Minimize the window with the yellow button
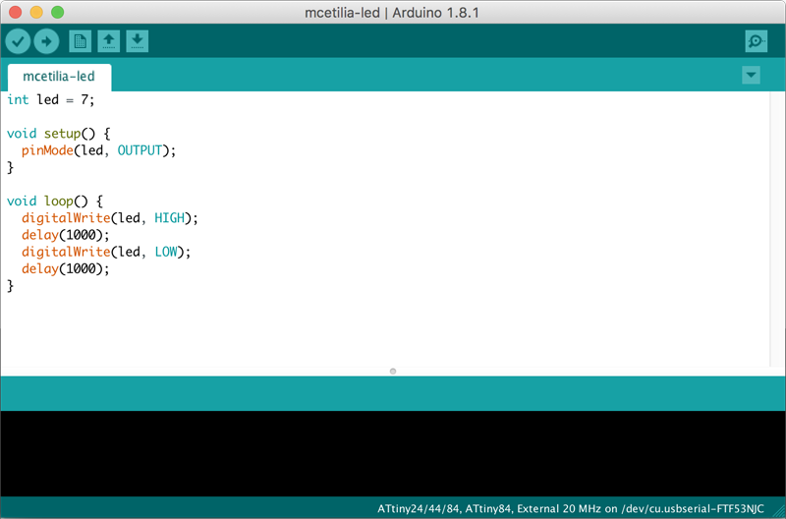This screenshot has height=519, width=786. [36, 12]
